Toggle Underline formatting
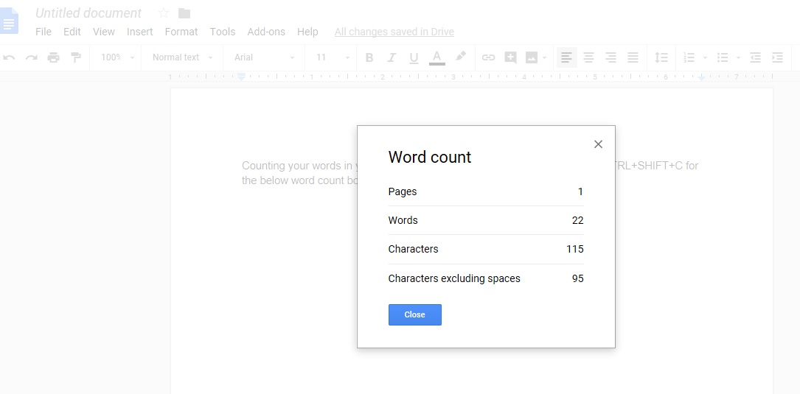 pyautogui.click(x=414, y=57)
